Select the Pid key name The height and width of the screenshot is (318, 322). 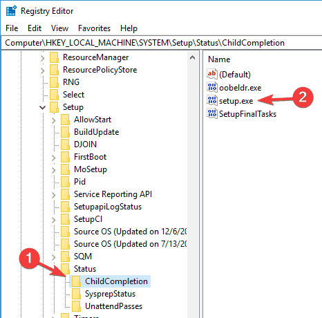79,182
